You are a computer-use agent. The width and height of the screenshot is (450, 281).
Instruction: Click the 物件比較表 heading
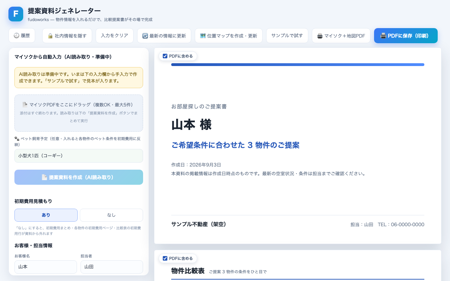click(x=188, y=271)
